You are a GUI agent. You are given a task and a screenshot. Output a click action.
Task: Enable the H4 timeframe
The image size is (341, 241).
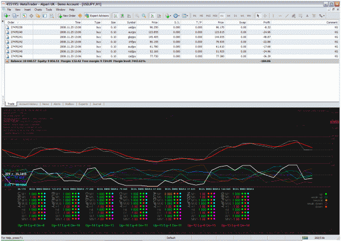229,16
